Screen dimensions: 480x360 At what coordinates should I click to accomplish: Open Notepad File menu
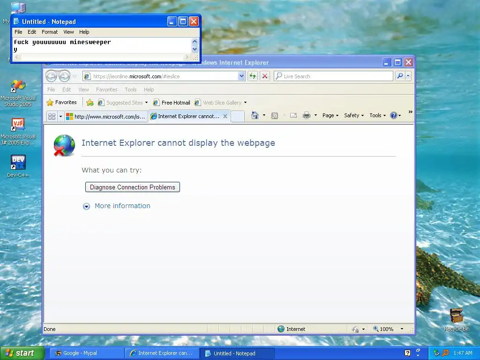18,32
